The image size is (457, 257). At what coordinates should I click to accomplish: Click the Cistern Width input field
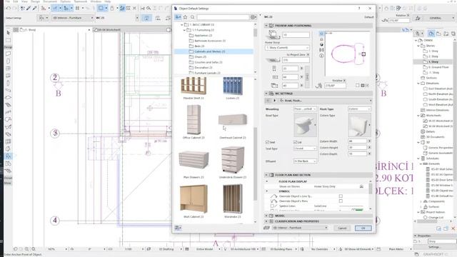(357, 141)
